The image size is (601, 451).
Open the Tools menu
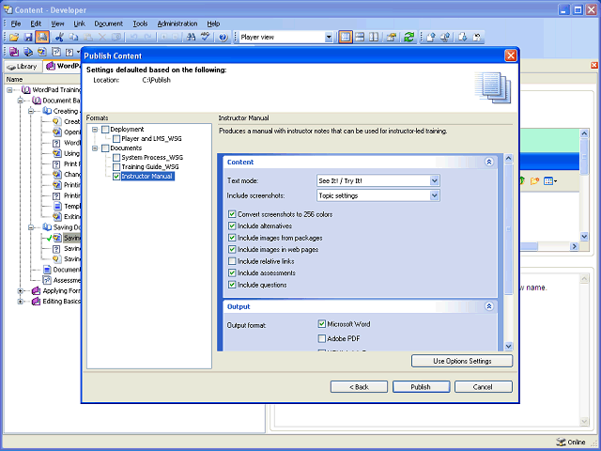(140, 23)
